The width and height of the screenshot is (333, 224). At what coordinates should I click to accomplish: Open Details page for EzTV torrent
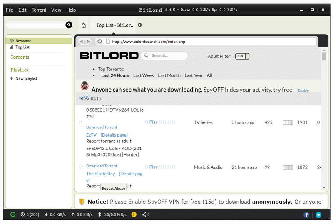(x=114, y=135)
